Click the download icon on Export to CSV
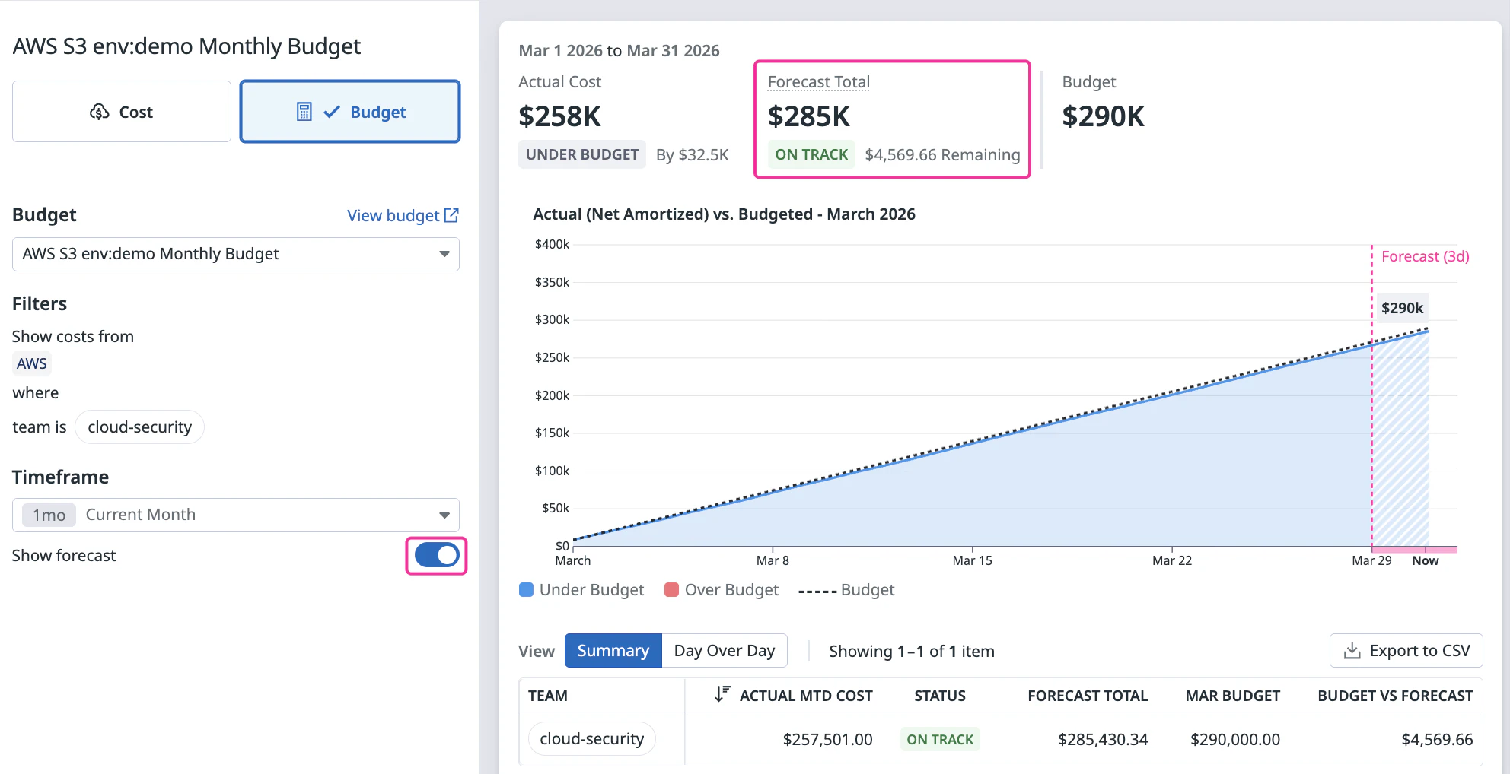 tap(1352, 651)
